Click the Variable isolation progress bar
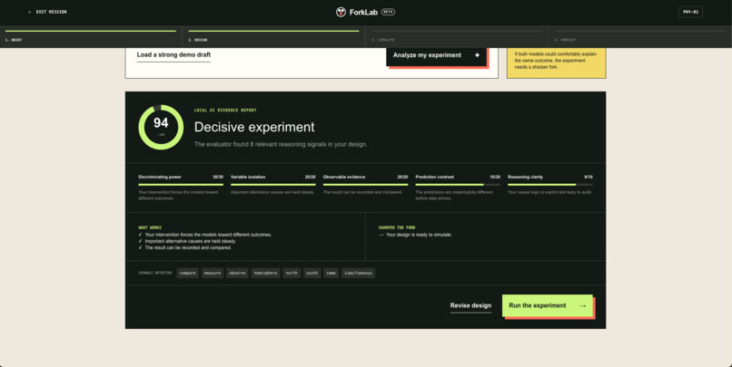 tap(273, 185)
